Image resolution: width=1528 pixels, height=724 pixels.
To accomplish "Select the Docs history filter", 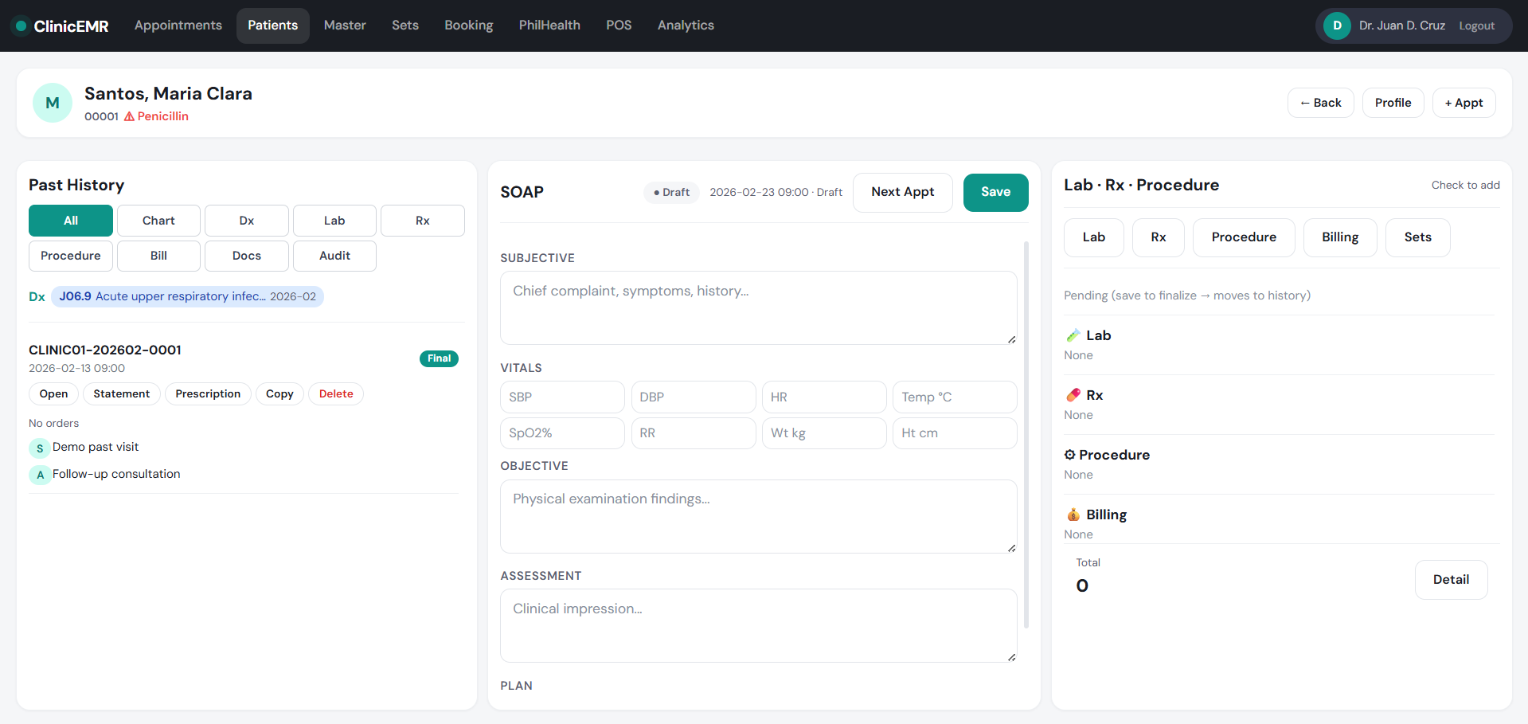I will point(247,256).
